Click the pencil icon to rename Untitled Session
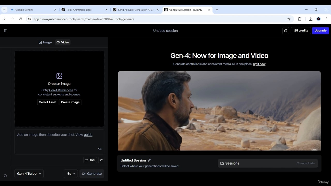Viewport: 331px width, 186px height. click(149, 160)
